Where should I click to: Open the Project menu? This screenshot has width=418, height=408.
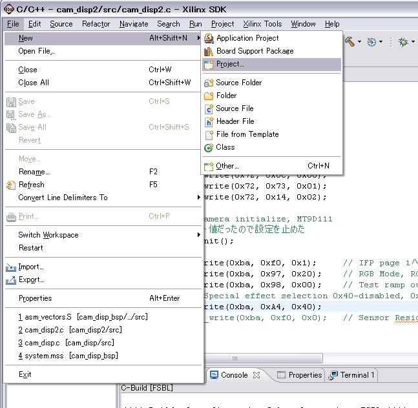(x=223, y=24)
